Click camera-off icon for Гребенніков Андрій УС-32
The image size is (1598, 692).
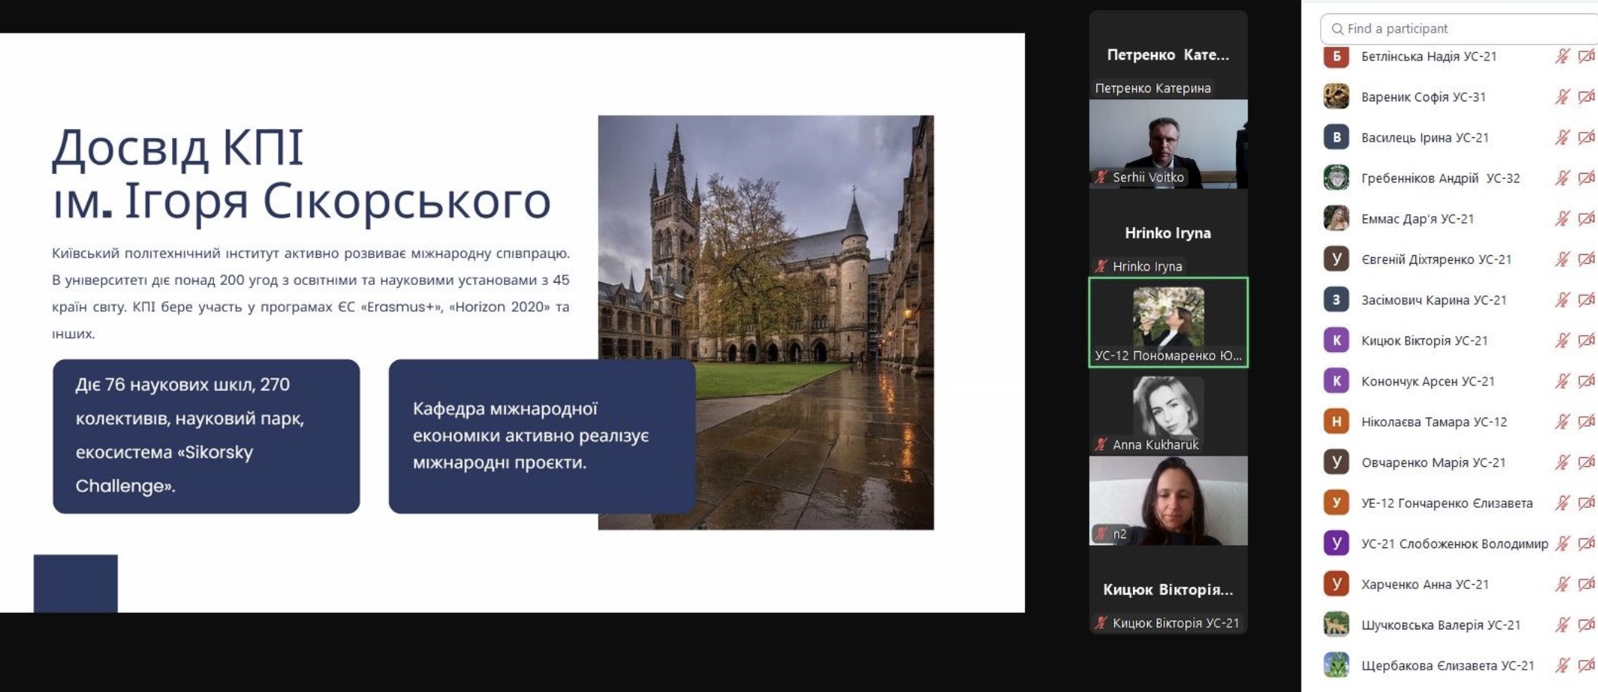pos(1587,178)
